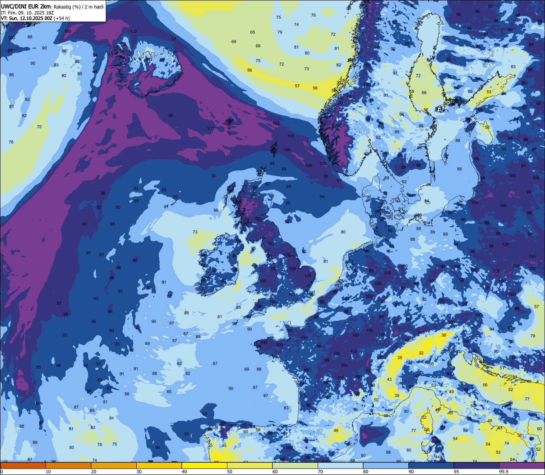Click the forecast offset (+54 h)
The height and width of the screenshot is (475, 545).
pos(61,18)
